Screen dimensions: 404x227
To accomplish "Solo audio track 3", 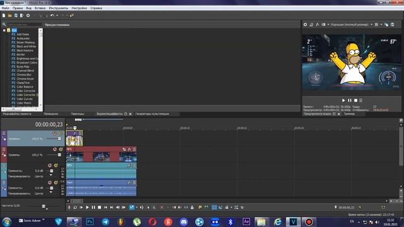I will (x=56, y=165).
